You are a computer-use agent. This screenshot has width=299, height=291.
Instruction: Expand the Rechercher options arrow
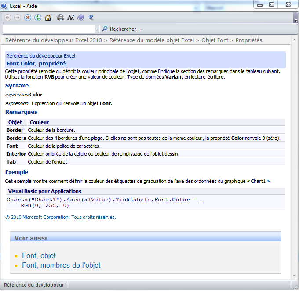[x=141, y=29]
